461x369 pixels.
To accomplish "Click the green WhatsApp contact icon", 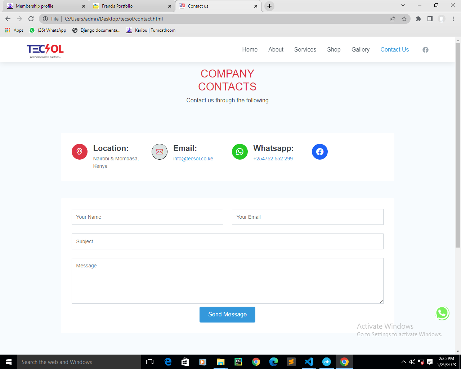I will tap(240, 152).
